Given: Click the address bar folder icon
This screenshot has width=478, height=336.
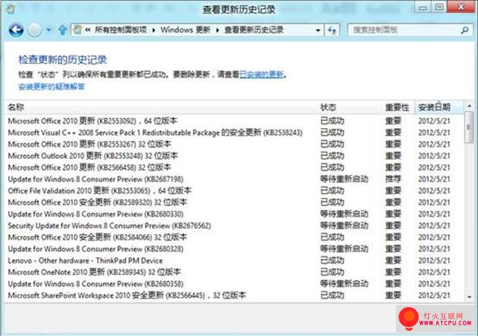Looking at the screenshot, I should (x=78, y=30).
